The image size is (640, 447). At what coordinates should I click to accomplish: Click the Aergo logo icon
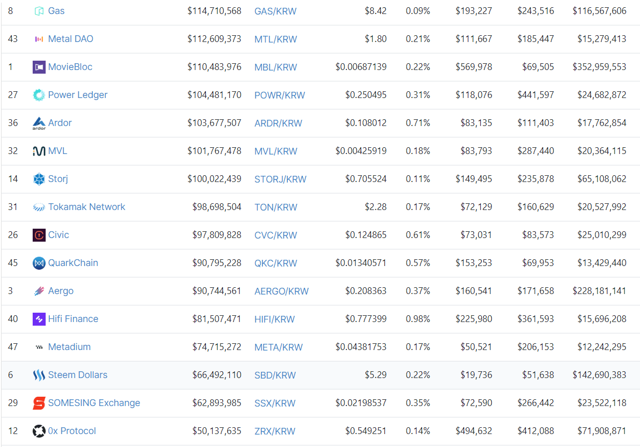coord(39,291)
